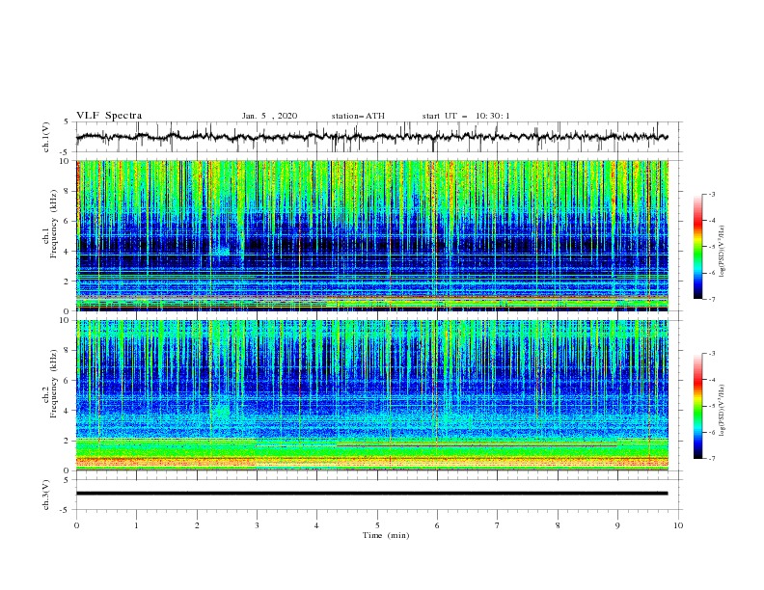Click the ch.2 Frequency (kHz) axis label

point(51,383)
